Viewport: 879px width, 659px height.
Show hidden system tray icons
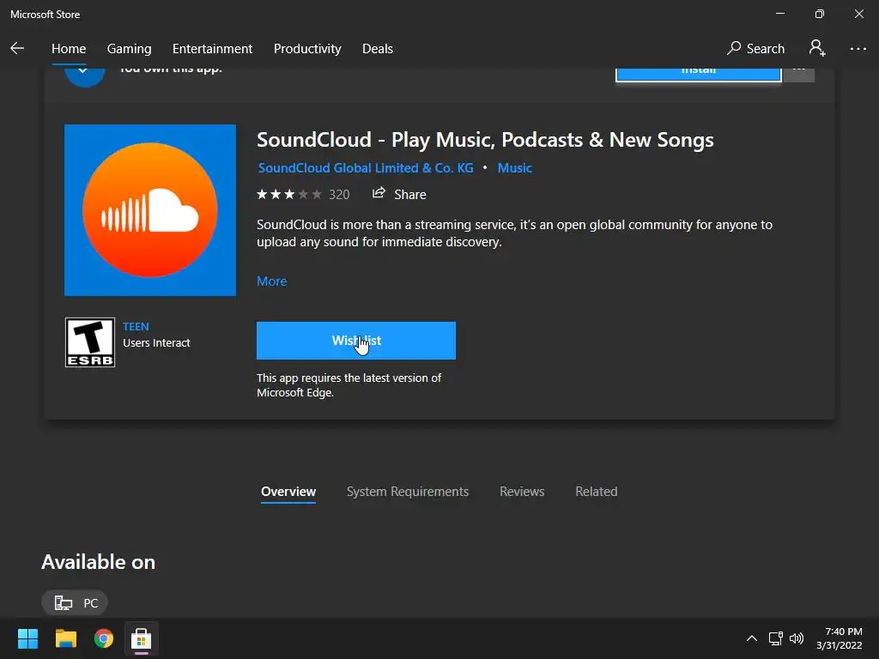[752, 638]
